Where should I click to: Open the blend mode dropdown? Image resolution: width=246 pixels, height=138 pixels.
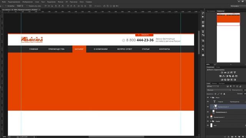[x=219, y=90]
